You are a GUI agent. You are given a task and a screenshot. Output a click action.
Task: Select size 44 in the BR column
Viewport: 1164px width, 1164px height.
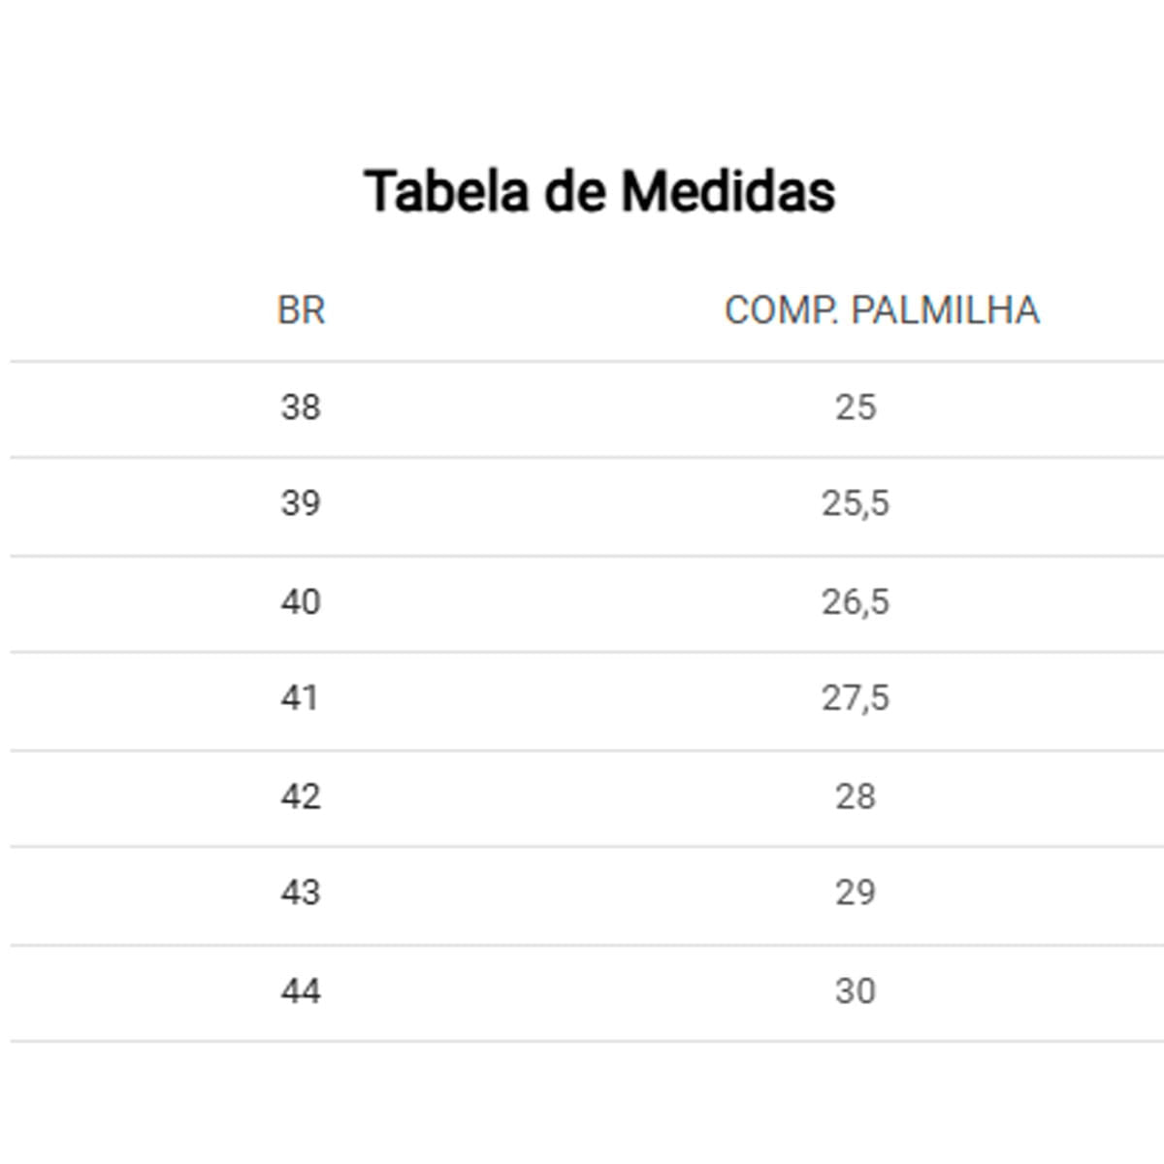(x=301, y=991)
